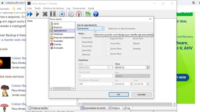Toggle the Sábado checkbox
Screen dimensions: 200x112
pos(131,44)
